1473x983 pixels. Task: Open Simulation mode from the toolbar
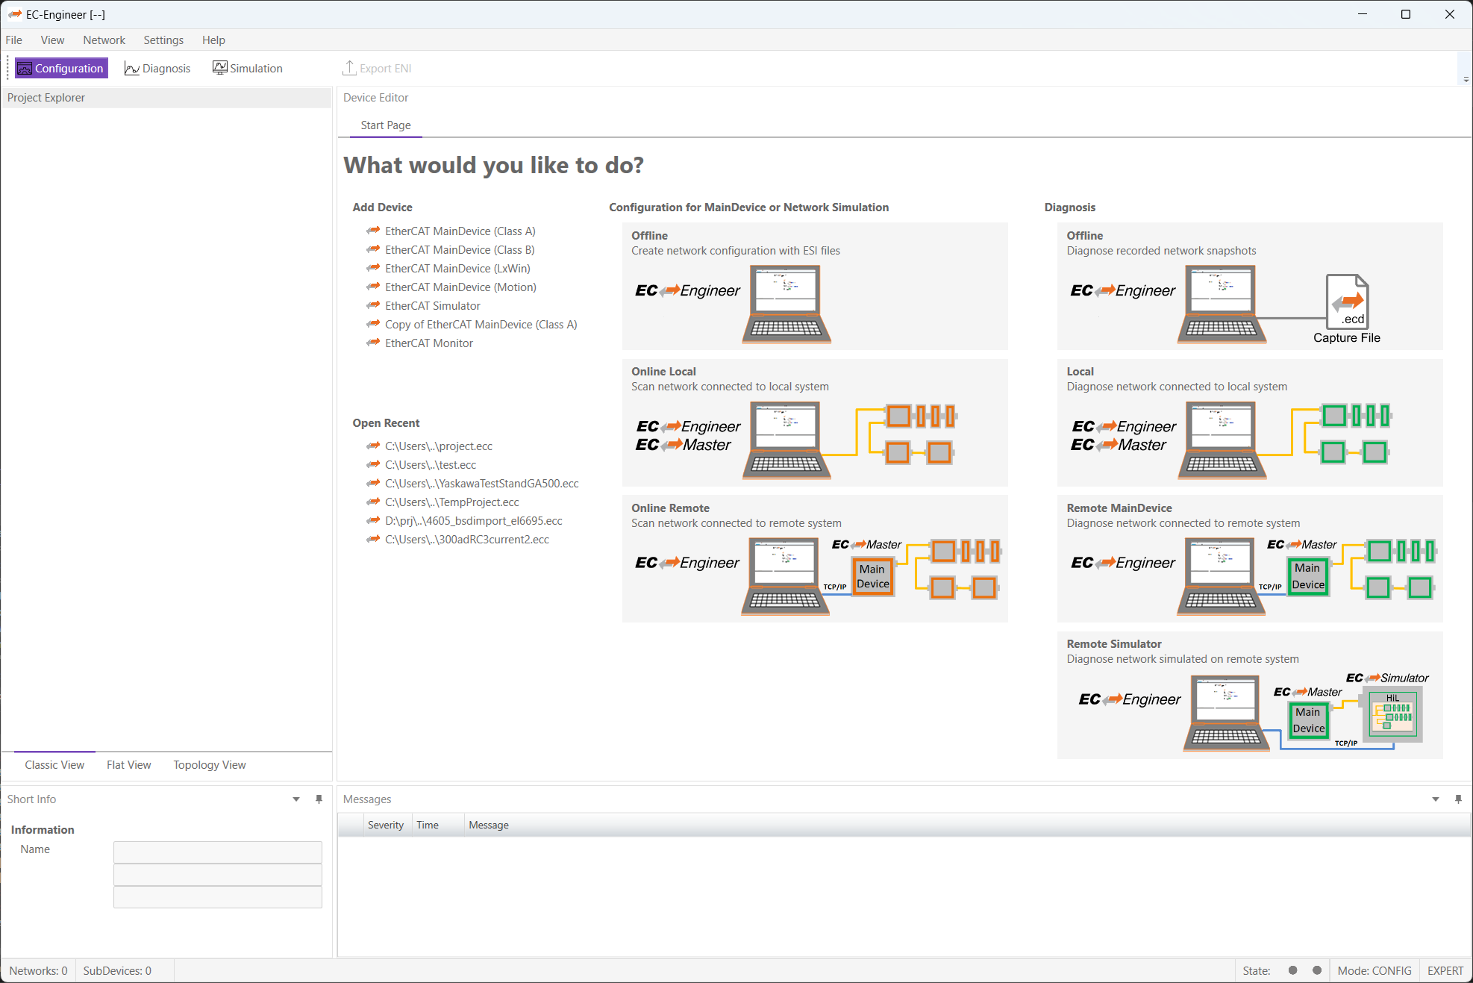(x=220, y=68)
